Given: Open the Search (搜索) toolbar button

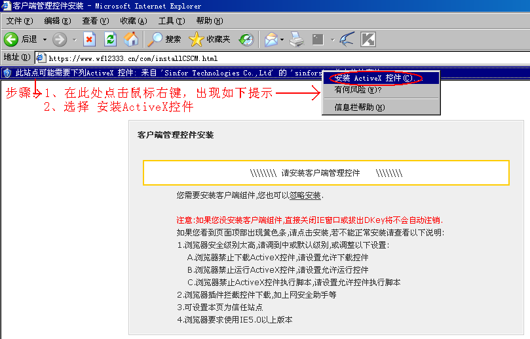Looking at the screenshot, I should pos(164,39).
